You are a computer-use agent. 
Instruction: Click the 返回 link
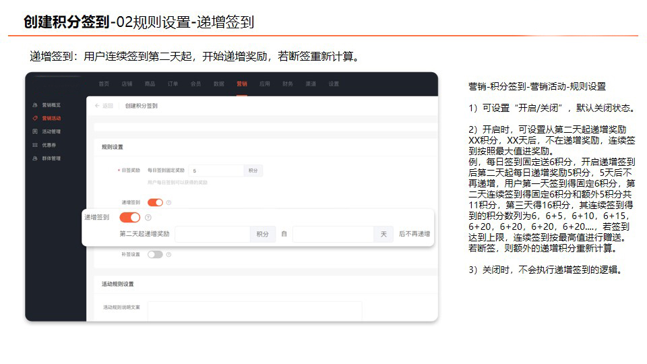tap(108, 106)
